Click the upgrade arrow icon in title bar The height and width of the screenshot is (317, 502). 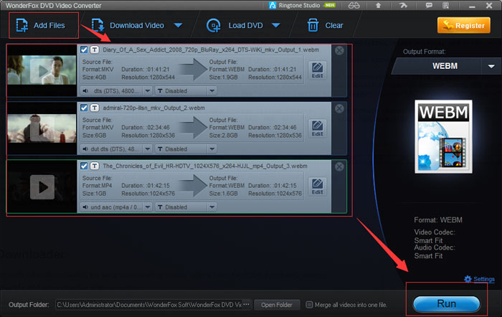point(378,6)
